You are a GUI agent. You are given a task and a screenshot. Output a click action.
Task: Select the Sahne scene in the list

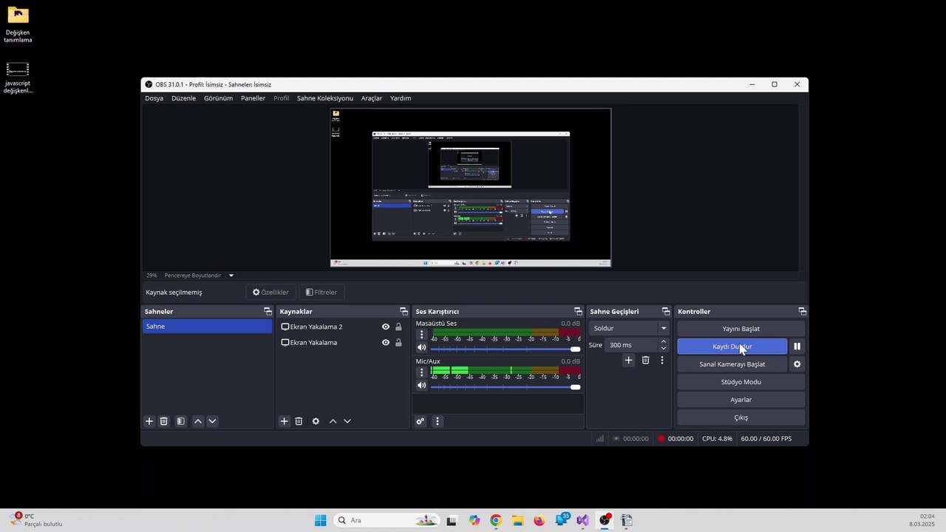point(207,327)
